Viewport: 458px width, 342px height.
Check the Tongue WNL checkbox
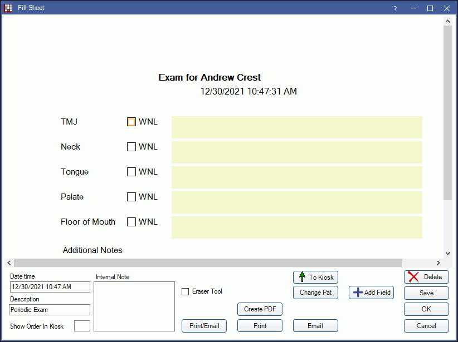[x=131, y=172]
